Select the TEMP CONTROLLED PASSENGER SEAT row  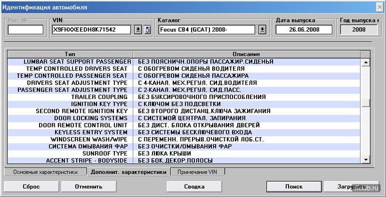pyautogui.click(x=184, y=76)
